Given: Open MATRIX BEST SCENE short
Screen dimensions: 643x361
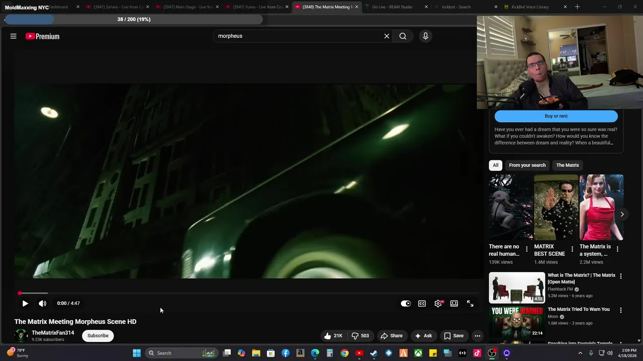Looking at the screenshot, I should (556, 207).
